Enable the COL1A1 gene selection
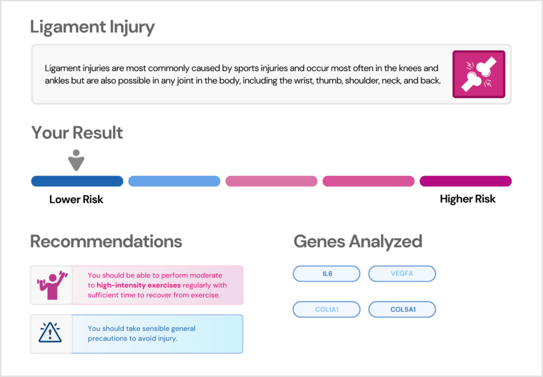 [326, 309]
